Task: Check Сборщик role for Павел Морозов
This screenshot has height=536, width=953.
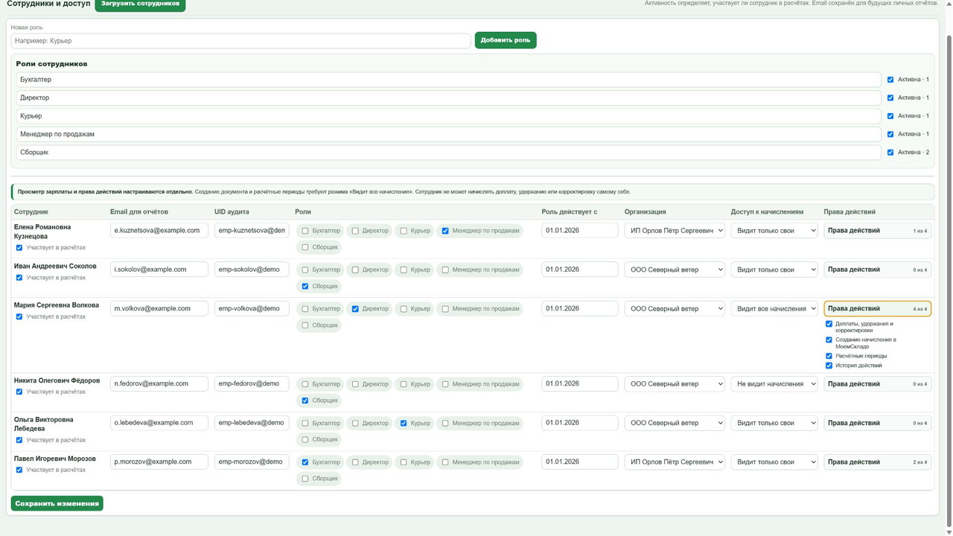Action: point(305,479)
